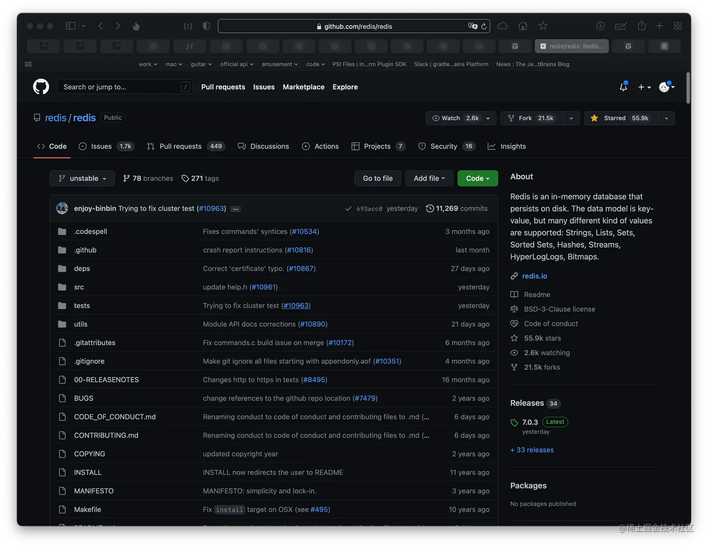Open Pull requests in top navigation
Screen dimensions: 708x547
click(223, 87)
